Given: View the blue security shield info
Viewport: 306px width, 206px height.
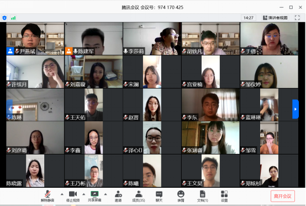Looking at the screenshot, I should (x=4, y=18).
